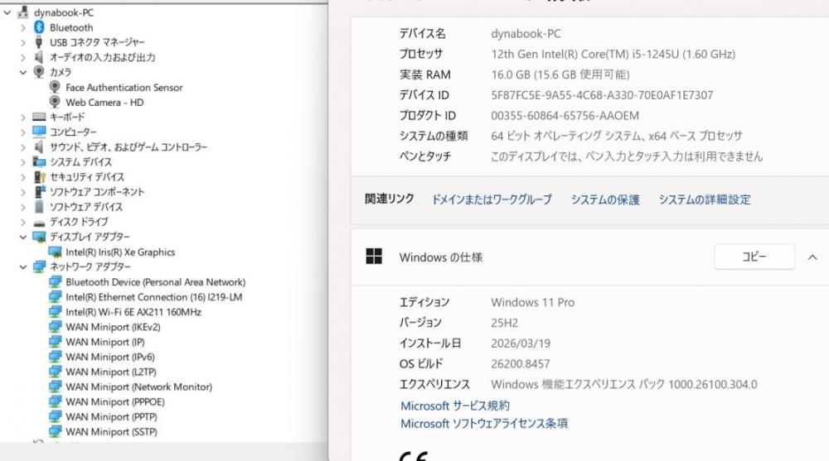The height and width of the screenshot is (461, 829).
Task: Click the Face Authentication Sensor icon
Action: tap(55, 87)
